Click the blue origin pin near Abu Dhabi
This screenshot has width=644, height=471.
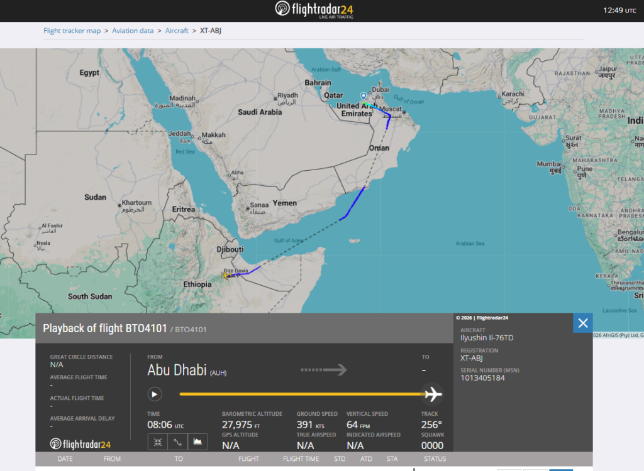[363, 97]
